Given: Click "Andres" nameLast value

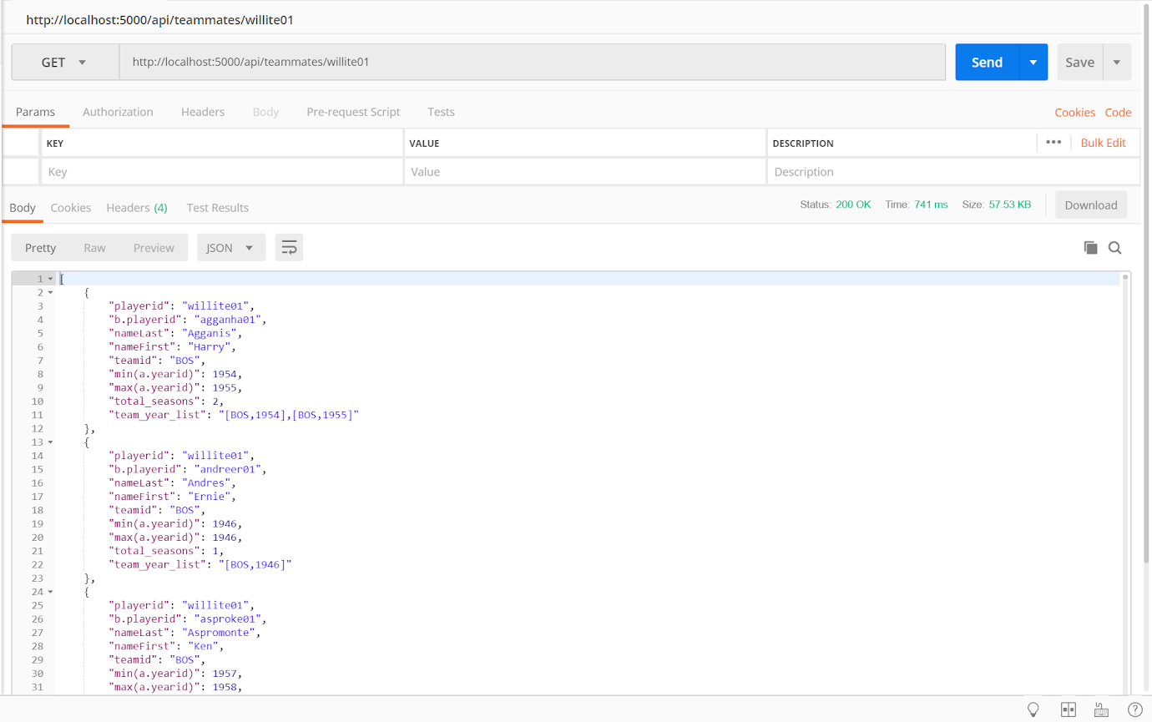Looking at the screenshot, I should click(x=206, y=483).
